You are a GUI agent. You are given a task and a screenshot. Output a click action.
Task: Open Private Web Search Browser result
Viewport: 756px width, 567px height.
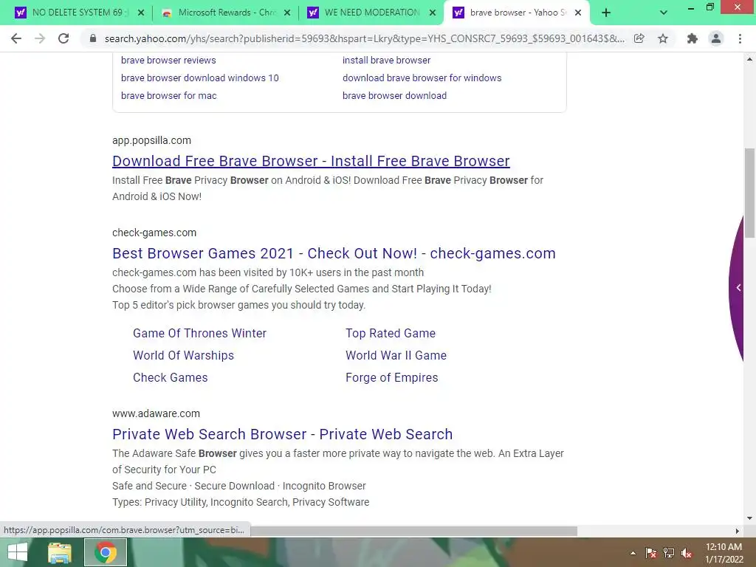pos(283,434)
